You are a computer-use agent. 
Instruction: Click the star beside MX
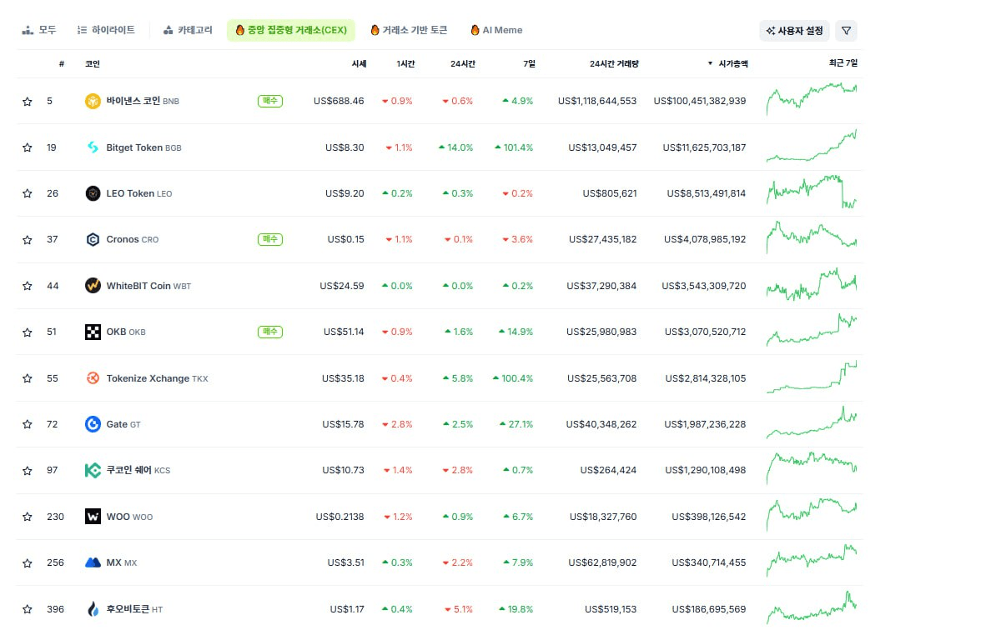(27, 563)
